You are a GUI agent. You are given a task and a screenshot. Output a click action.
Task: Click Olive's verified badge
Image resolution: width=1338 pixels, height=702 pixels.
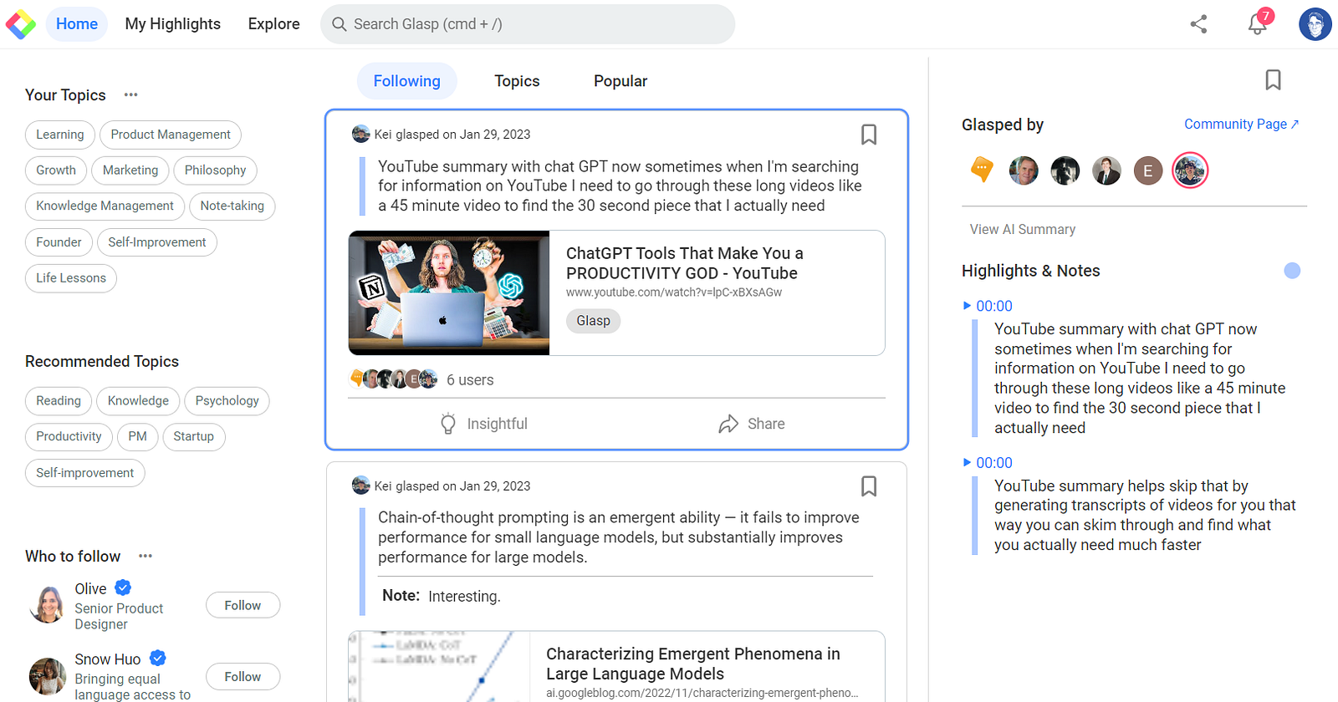tap(123, 588)
